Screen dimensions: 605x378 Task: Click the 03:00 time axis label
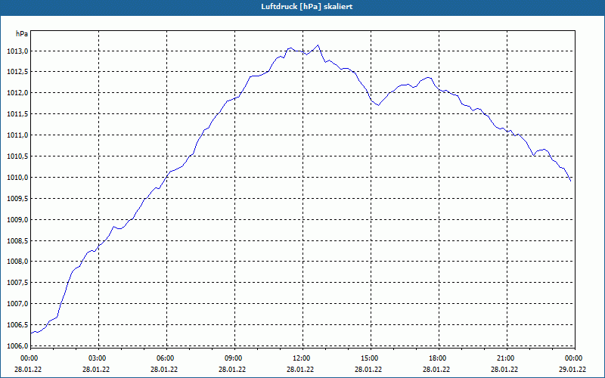point(98,358)
